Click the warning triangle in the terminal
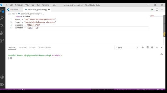Viewport: 167px width, 93px height. pyautogui.click(x=162, y=54)
